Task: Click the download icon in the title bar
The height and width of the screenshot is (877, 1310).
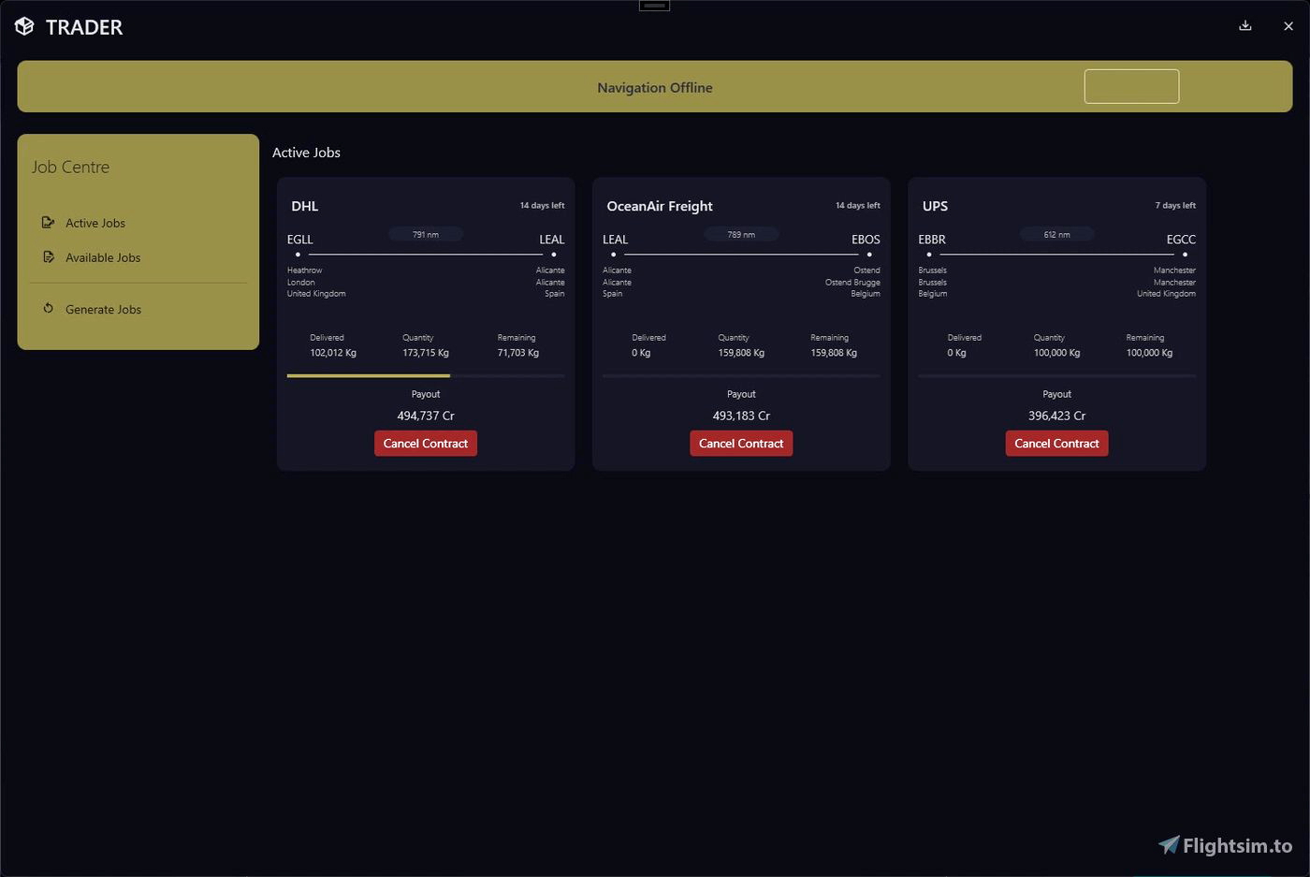Action: (1244, 25)
